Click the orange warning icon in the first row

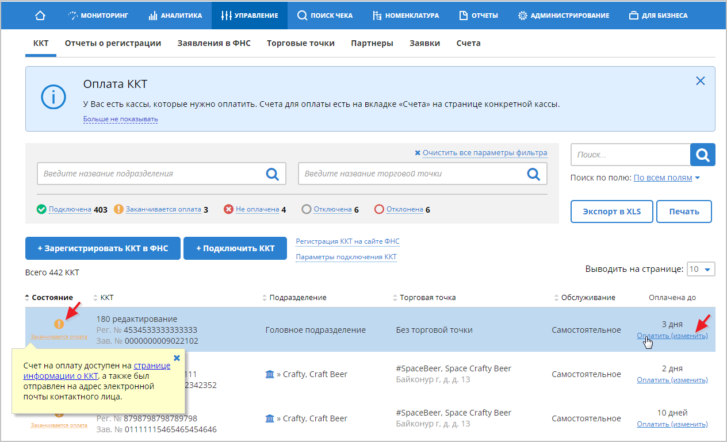pos(59,324)
